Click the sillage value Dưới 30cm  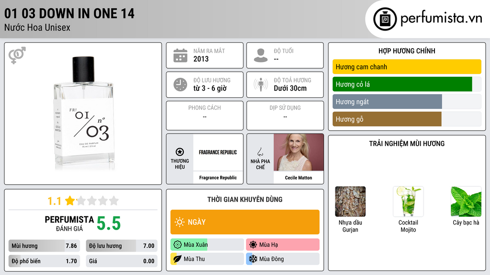(x=290, y=88)
